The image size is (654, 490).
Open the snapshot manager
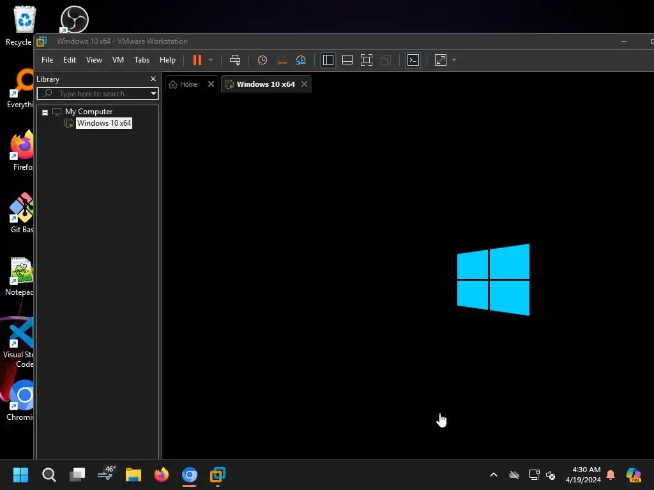coord(301,60)
